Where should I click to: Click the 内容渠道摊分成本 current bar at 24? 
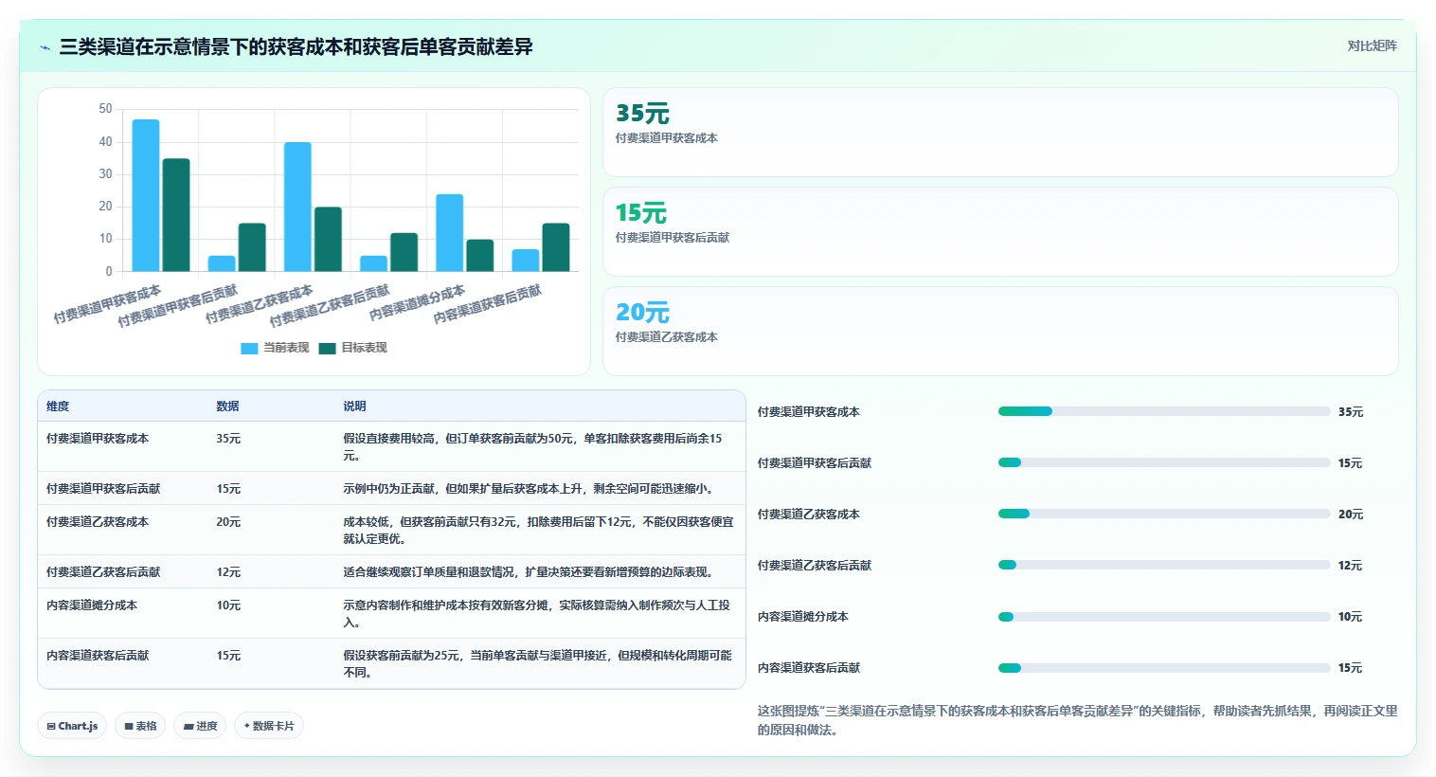[449, 233]
